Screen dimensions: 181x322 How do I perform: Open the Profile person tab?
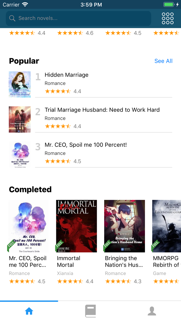(x=152, y=311)
